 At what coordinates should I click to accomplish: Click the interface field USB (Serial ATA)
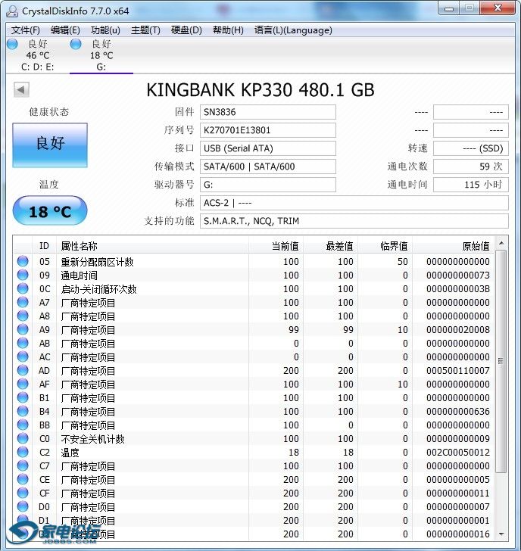tap(268, 148)
